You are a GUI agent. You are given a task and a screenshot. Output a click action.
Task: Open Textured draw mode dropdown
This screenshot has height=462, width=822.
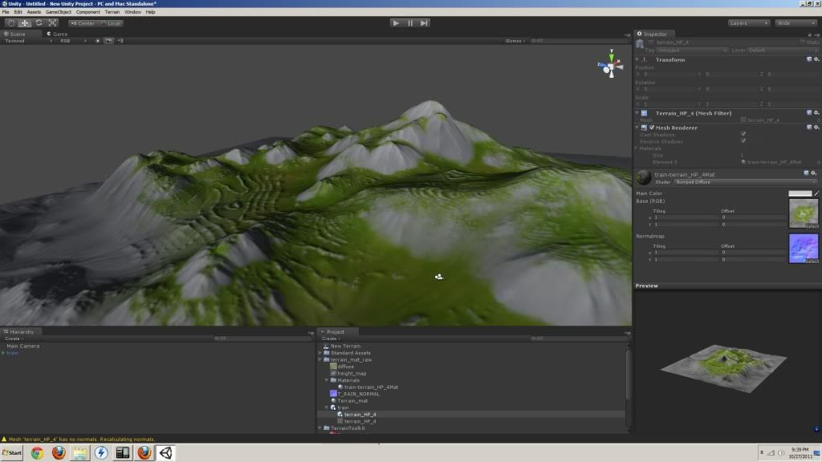click(28, 41)
